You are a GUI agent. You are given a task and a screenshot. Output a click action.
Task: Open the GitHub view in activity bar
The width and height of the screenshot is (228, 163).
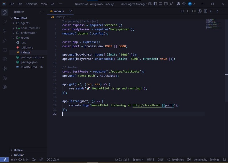[x=5, y=87]
